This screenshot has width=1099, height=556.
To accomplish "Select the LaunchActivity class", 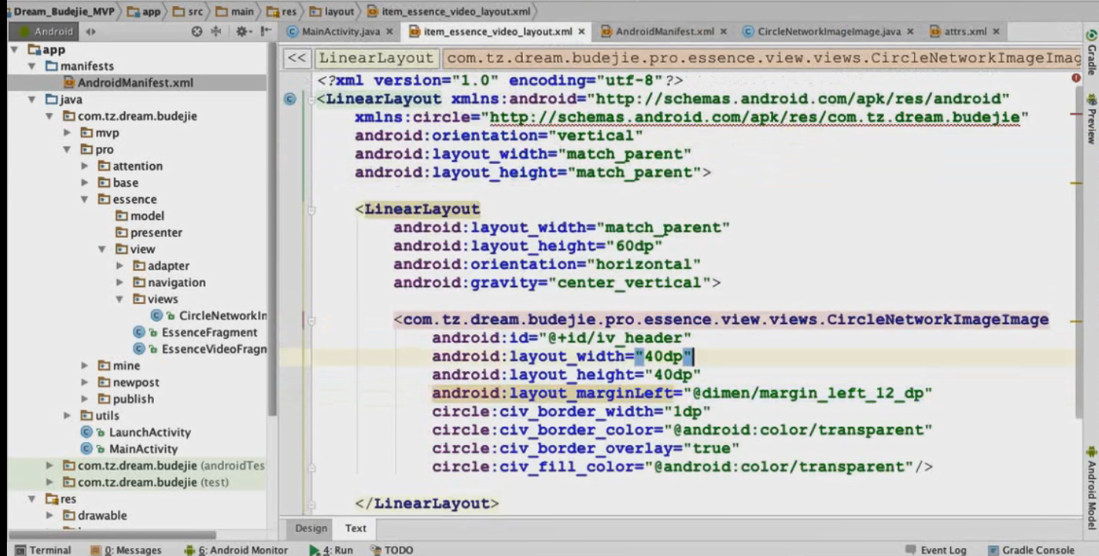I will coord(136,432).
